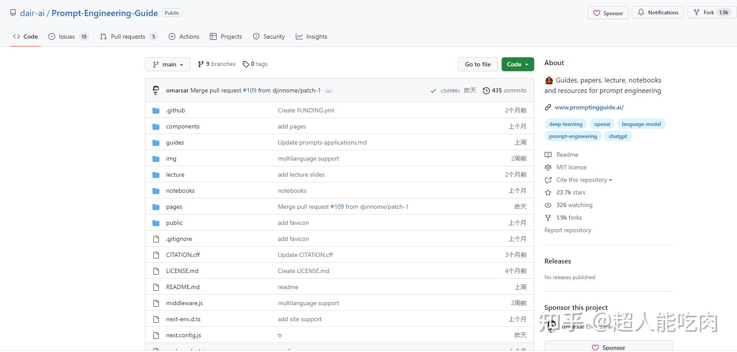The image size is (737, 352).
Task: Click the guides folder icon
Action: pos(156,143)
